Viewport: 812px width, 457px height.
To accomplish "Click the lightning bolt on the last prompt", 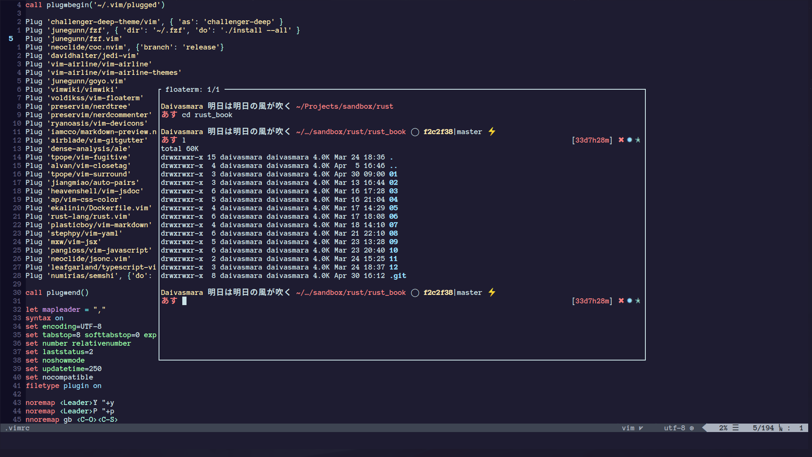I will tap(492, 292).
